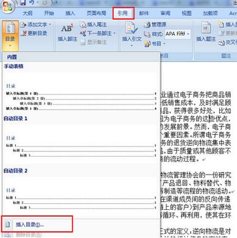Choose the 自动目录 1 preview
This screenshot has width=237, height=238.
pyautogui.click(x=81, y=144)
